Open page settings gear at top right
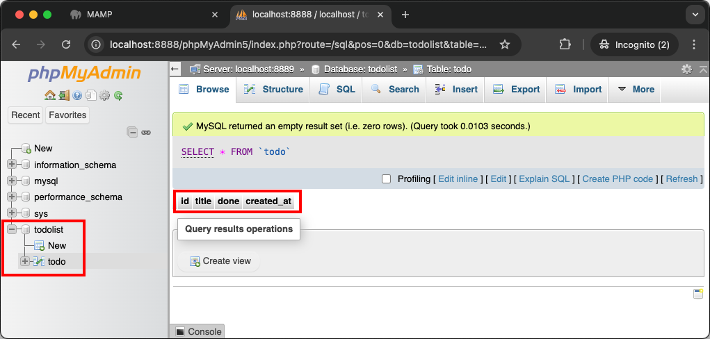Screen dimensions: 710x339 686,69
